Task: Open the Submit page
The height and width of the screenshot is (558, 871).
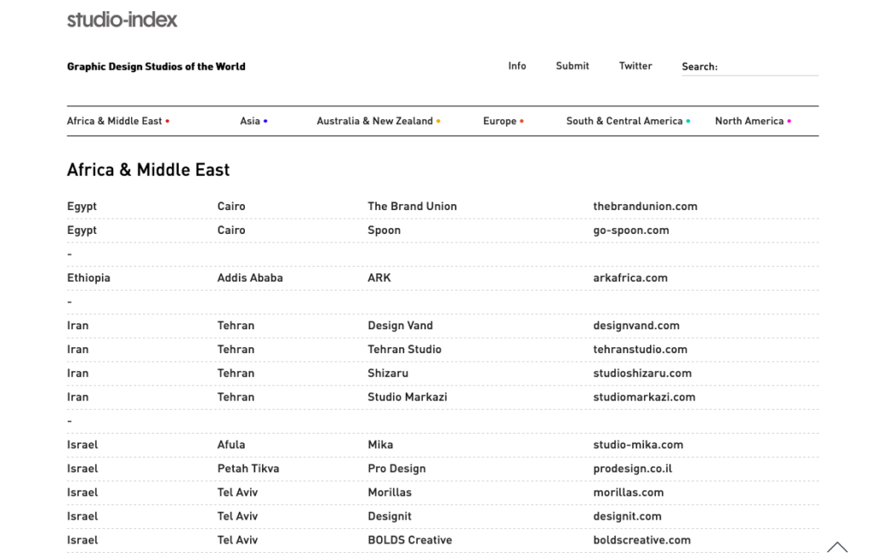Action: 572,66
